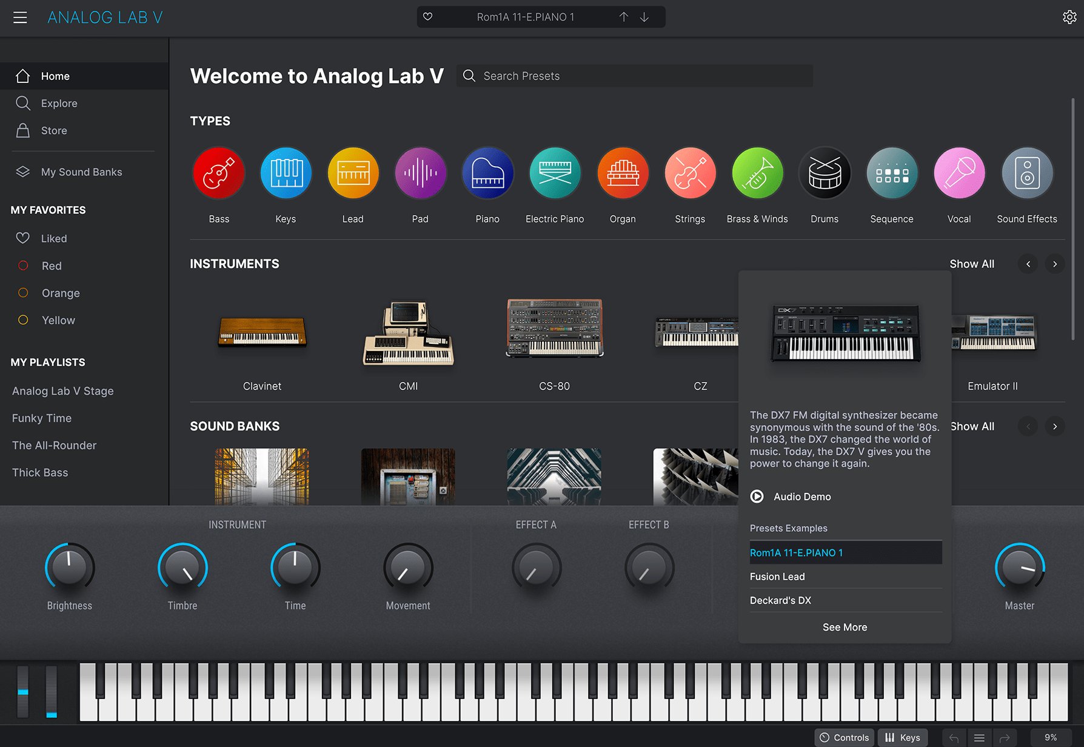Click the next arrow beside Show All

(x=1055, y=264)
